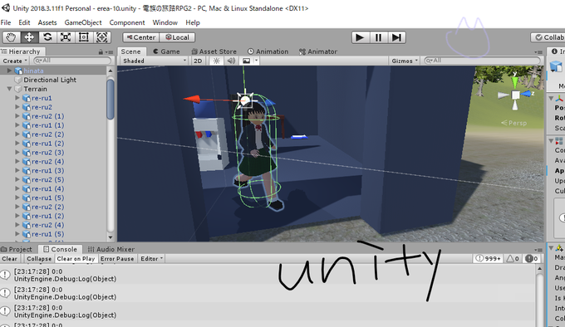Select the Rotate tool

tap(47, 37)
